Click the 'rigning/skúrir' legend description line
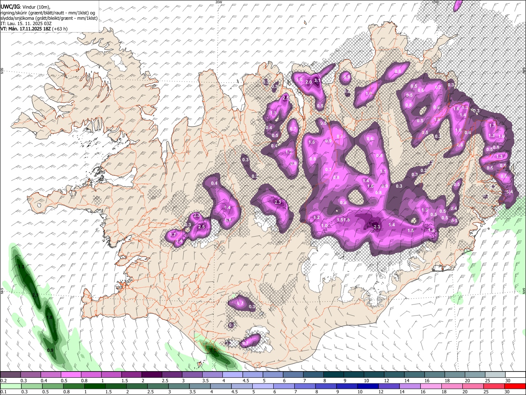 click(48, 13)
